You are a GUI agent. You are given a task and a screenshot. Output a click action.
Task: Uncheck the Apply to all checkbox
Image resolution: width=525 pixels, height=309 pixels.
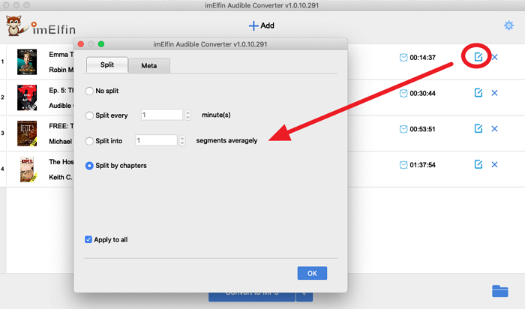click(x=88, y=240)
